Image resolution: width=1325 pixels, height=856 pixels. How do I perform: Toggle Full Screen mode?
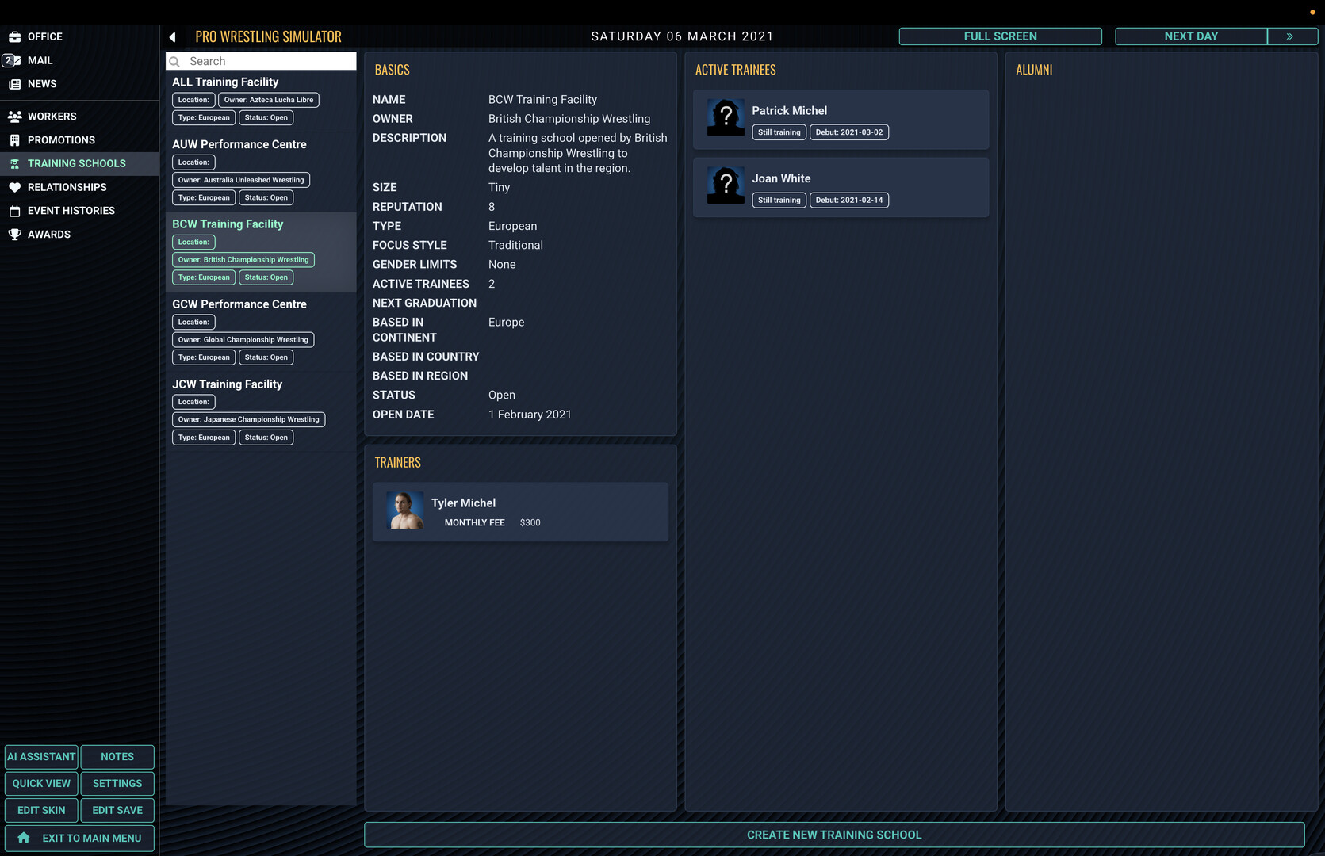[1000, 36]
